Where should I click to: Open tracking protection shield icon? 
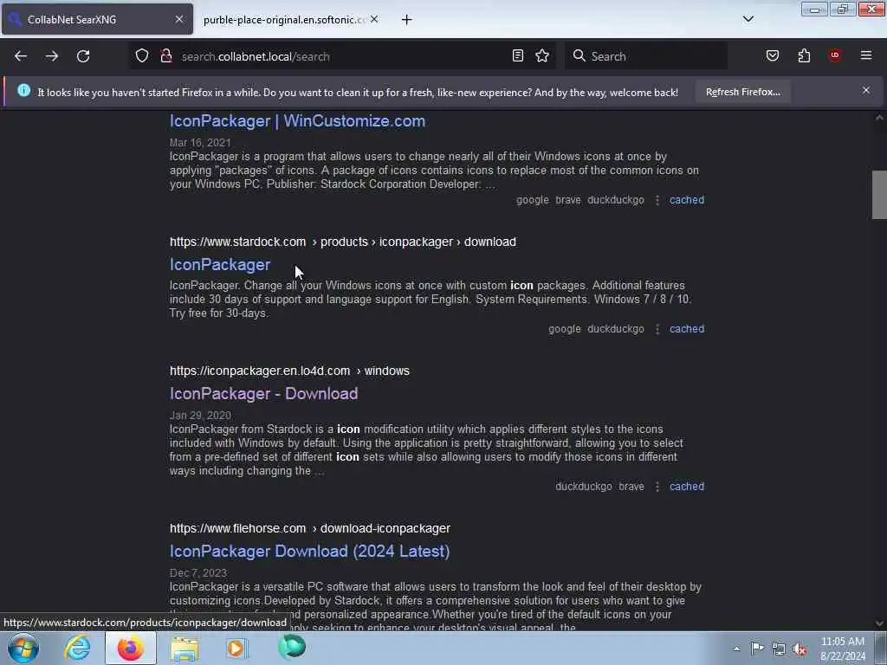(x=142, y=56)
